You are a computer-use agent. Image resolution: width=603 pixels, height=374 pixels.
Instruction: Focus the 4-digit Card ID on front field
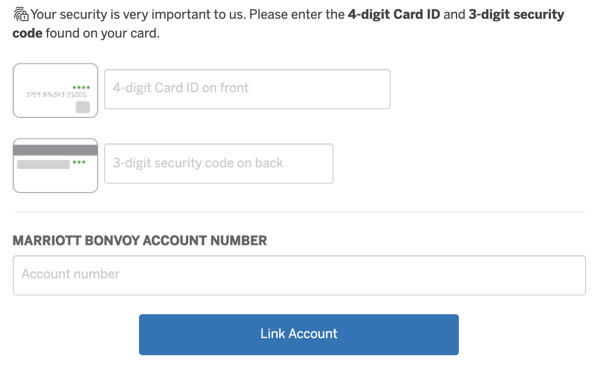click(x=247, y=89)
